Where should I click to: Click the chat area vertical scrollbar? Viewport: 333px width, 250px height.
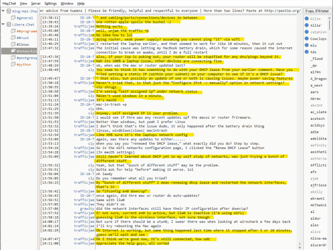[x=300, y=132]
